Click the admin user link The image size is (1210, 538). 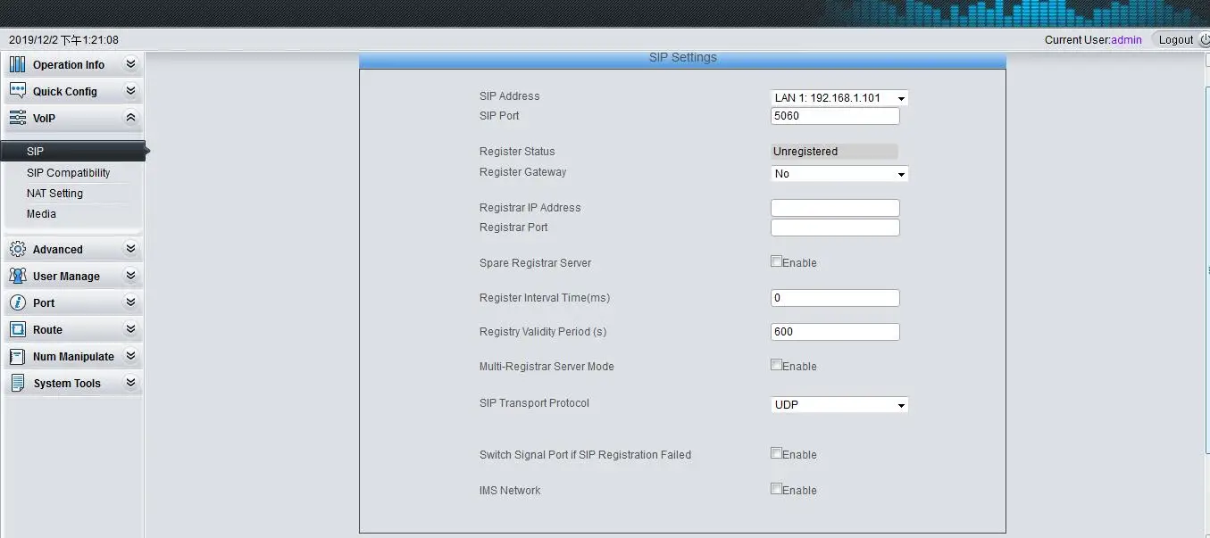click(x=1126, y=40)
